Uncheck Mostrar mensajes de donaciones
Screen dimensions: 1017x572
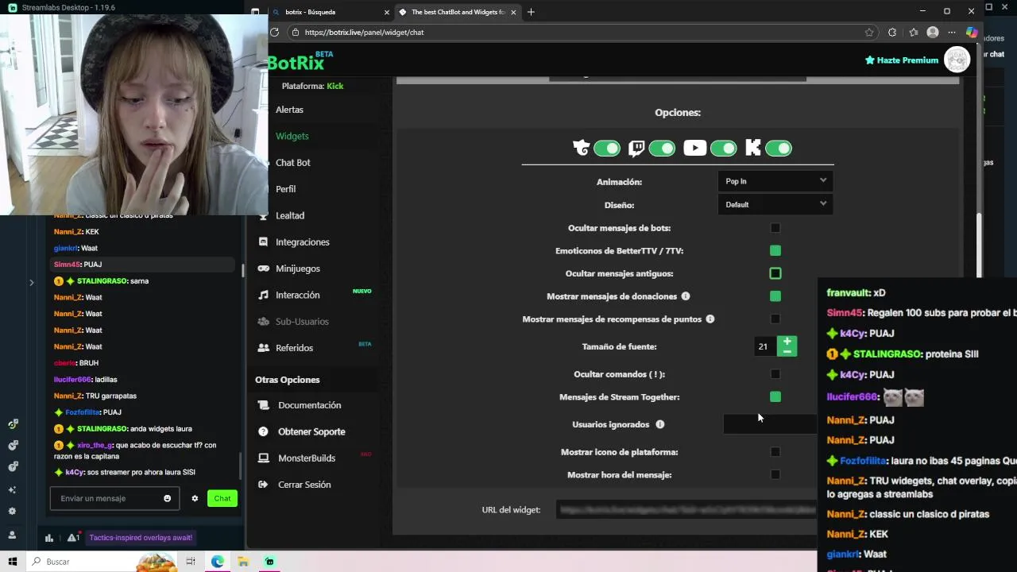[x=775, y=296]
